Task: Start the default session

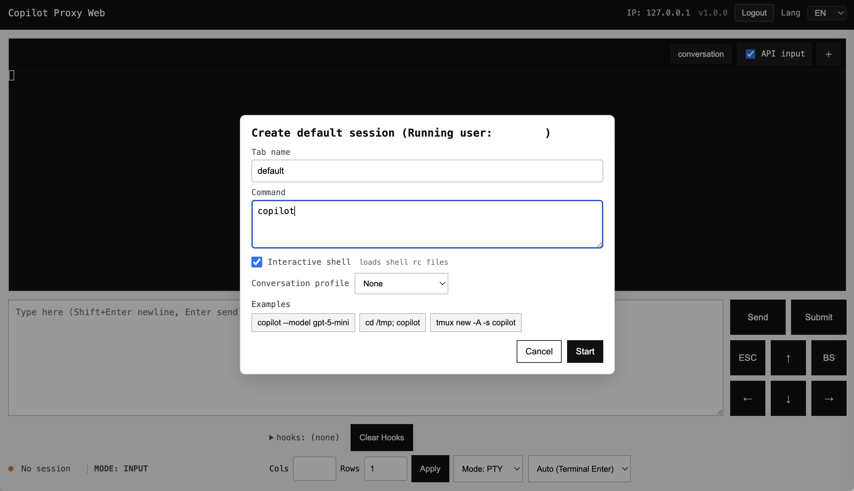Action: click(x=585, y=351)
